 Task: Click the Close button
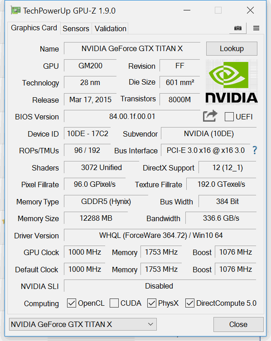click(238, 324)
